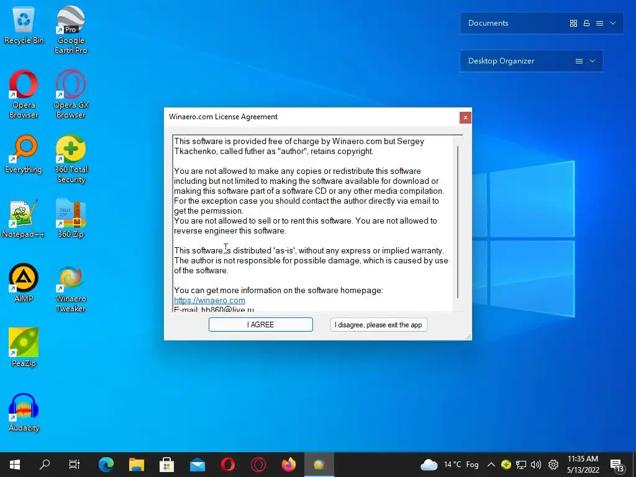Open the Documents panel hamburger menu
The width and height of the screenshot is (636, 477).
tap(599, 23)
